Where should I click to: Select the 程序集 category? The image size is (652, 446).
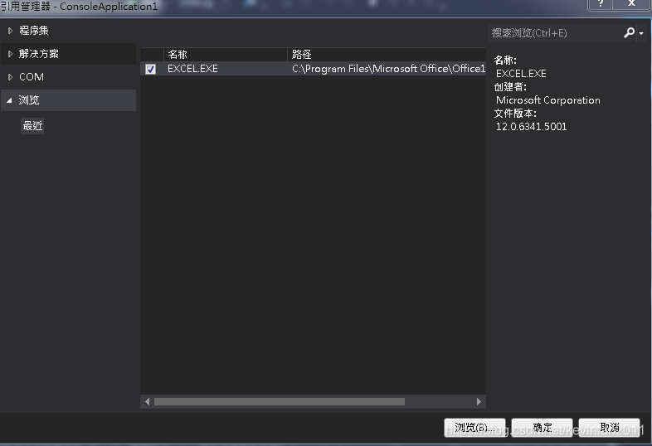tap(68, 31)
